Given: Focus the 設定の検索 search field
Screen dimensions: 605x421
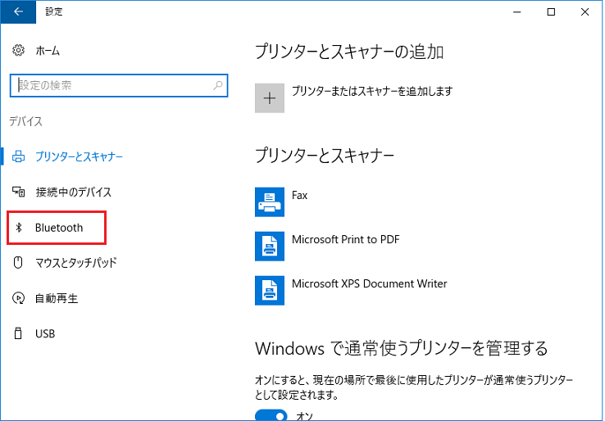Looking at the screenshot, I should click(119, 85).
